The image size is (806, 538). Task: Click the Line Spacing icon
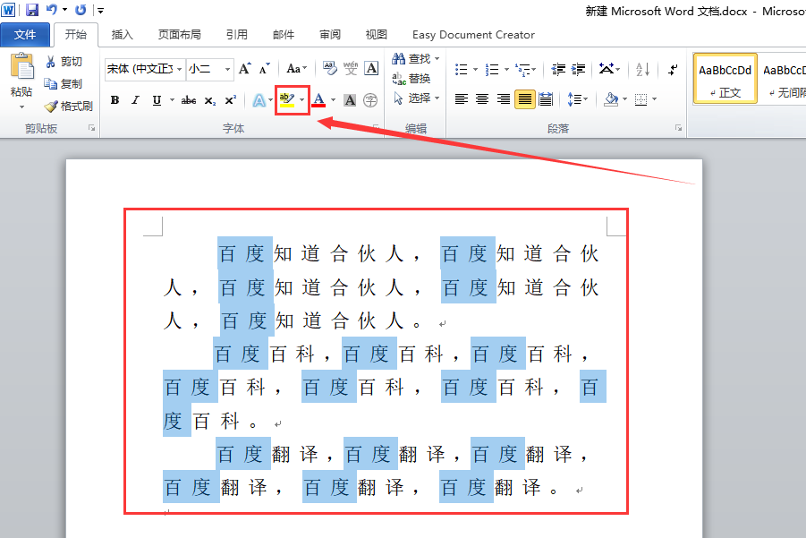(574, 98)
